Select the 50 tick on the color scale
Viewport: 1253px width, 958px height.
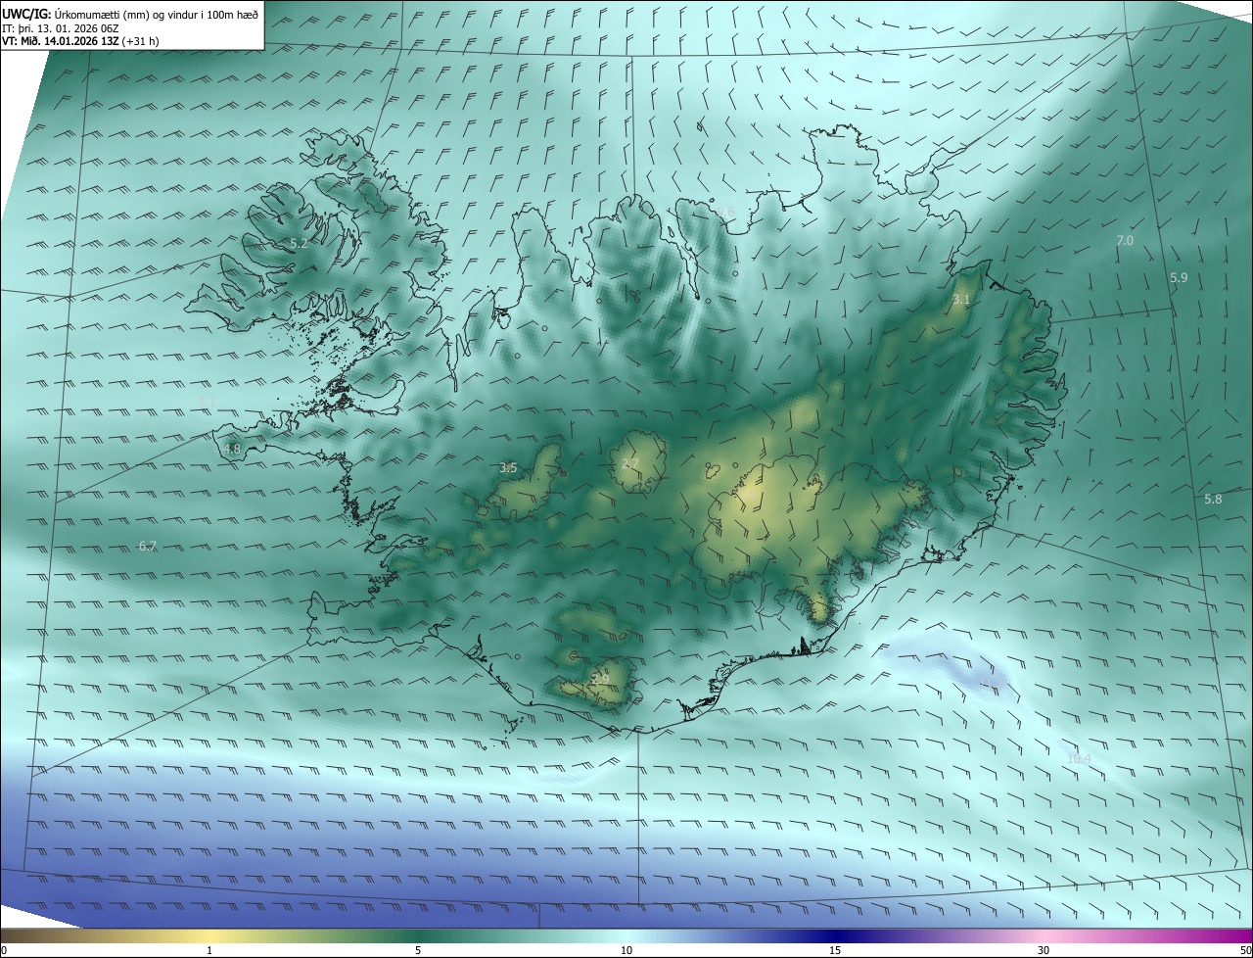point(1245,950)
